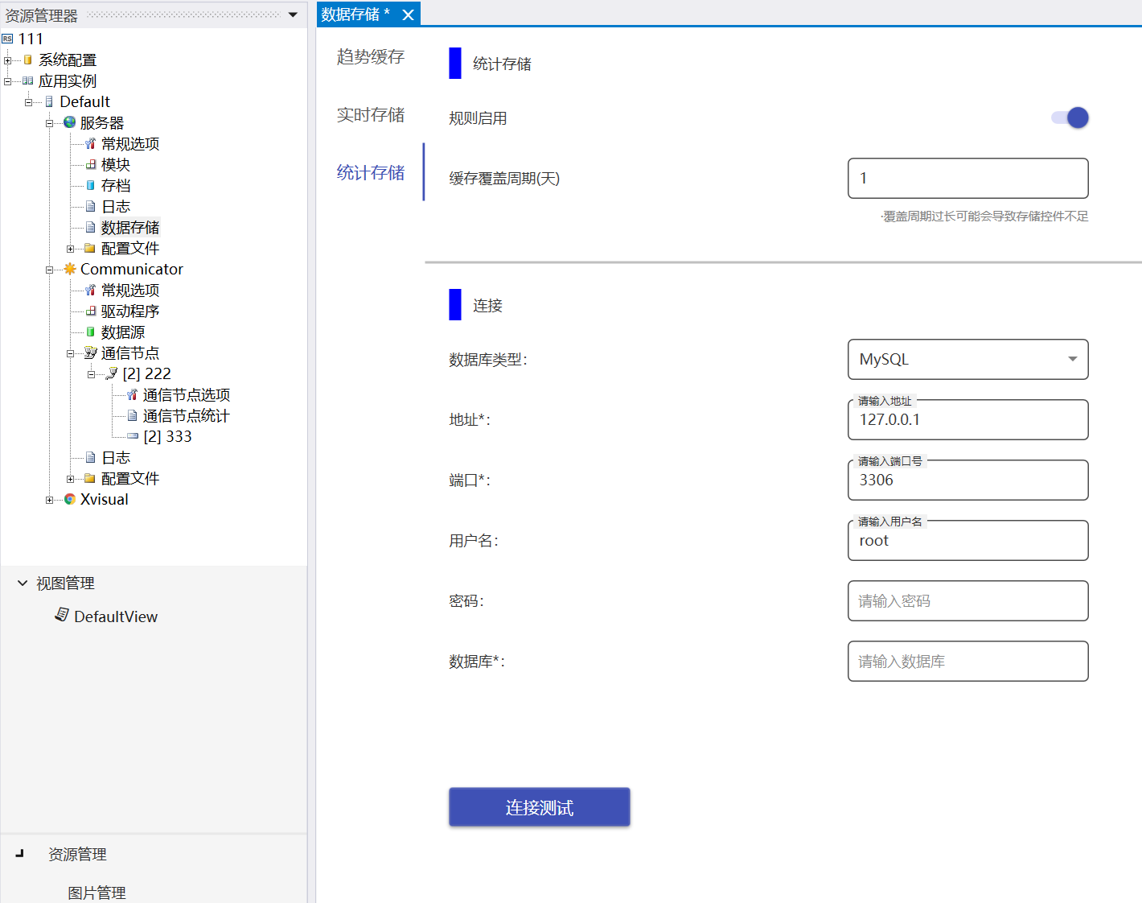The image size is (1142, 903).
Task: Switch to the 实时存储 section
Action: [371, 114]
